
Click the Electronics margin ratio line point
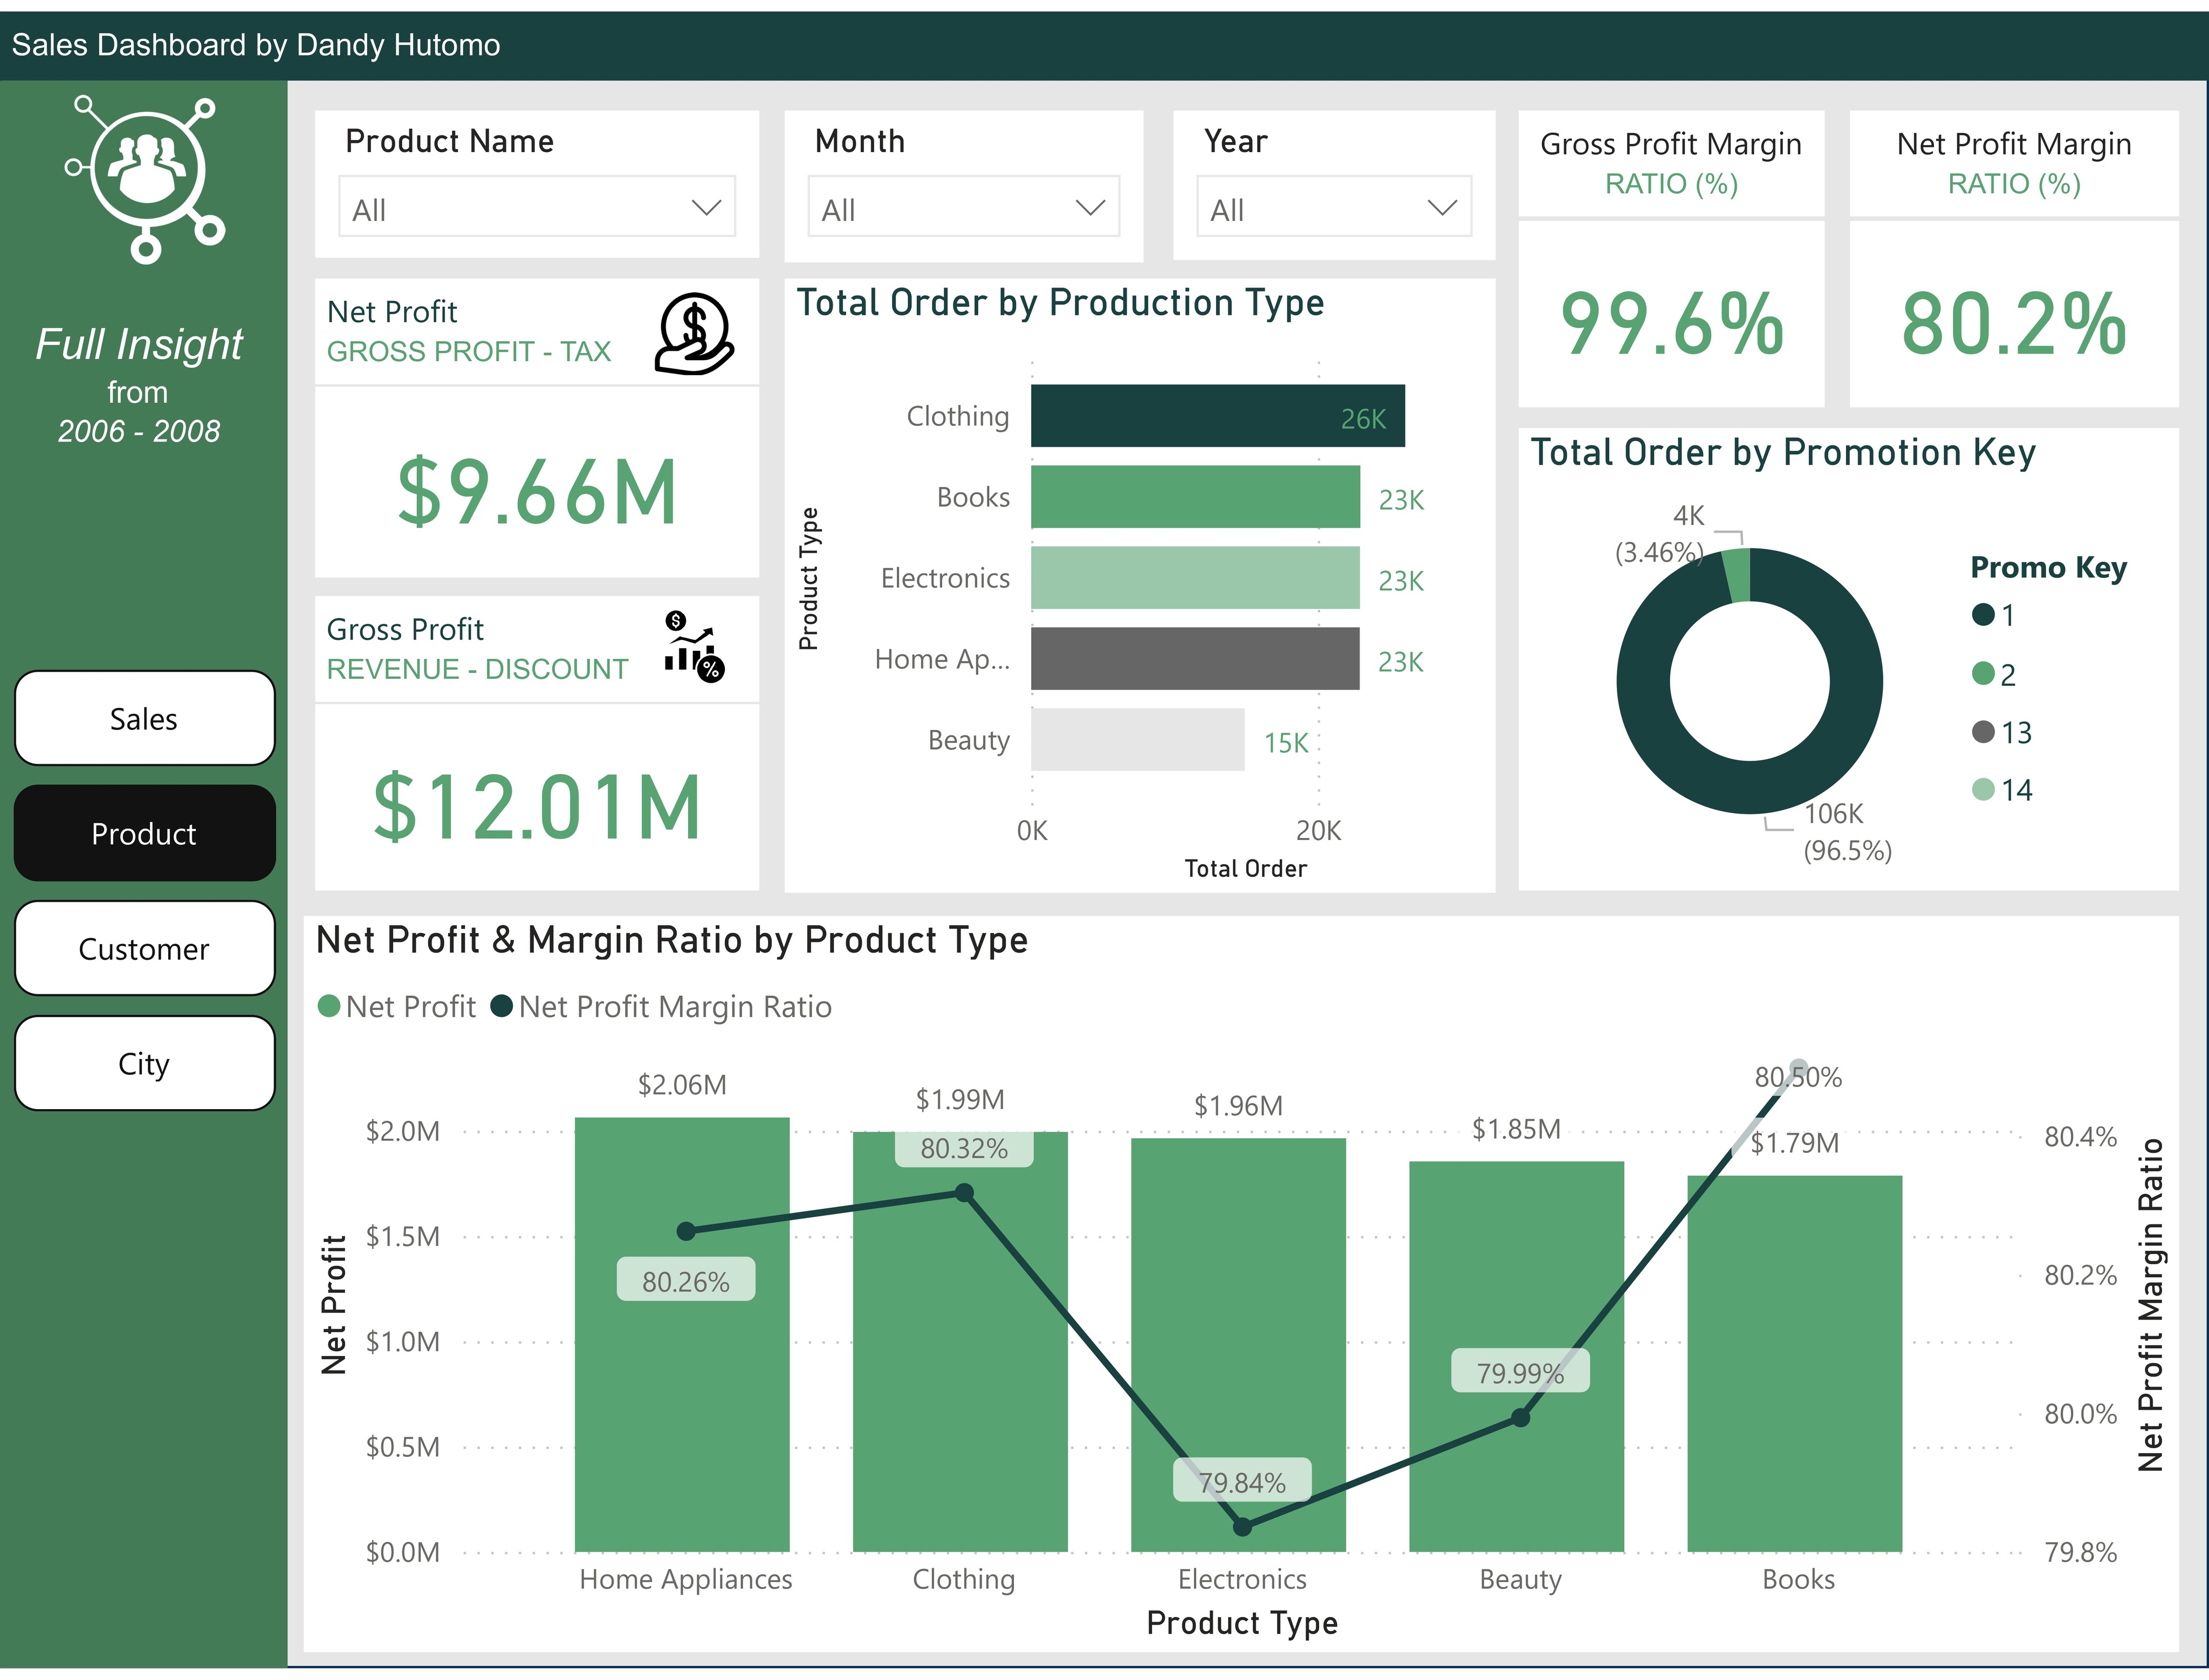(1242, 1527)
